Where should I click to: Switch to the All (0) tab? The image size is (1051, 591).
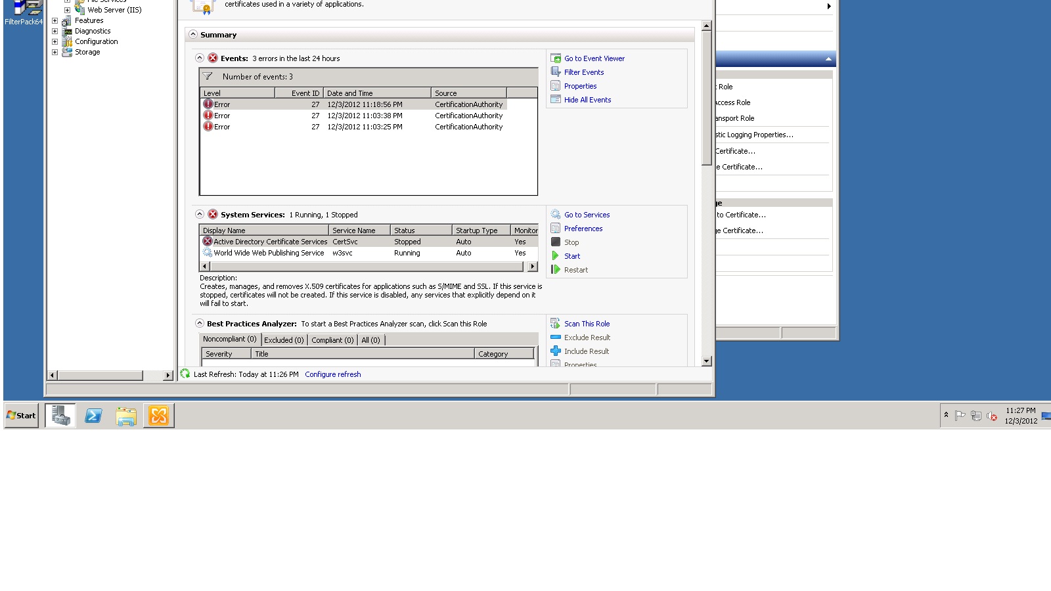tap(370, 340)
